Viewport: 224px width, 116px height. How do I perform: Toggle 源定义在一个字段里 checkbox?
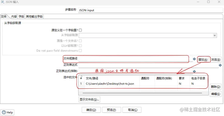click(80, 30)
